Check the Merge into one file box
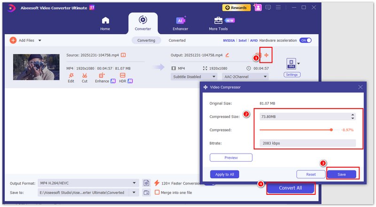Viewport: 376px width, 207px height. click(x=157, y=192)
